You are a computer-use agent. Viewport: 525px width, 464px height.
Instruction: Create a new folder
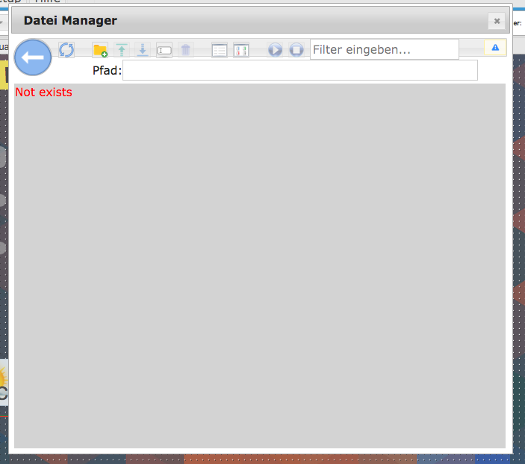click(x=100, y=50)
